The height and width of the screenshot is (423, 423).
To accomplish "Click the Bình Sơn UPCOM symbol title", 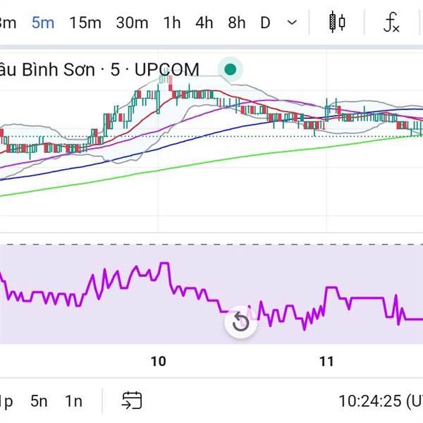I will pos(99,69).
